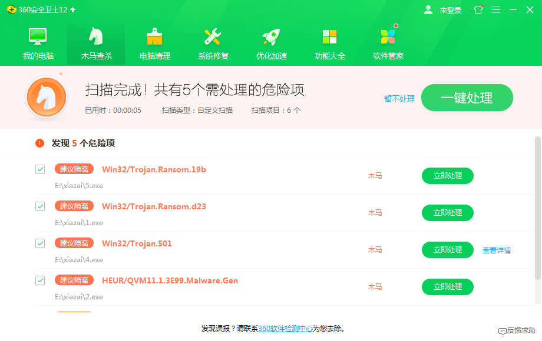
Task: Switch to 功能大全 tab label
Action: tap(330, 56)
